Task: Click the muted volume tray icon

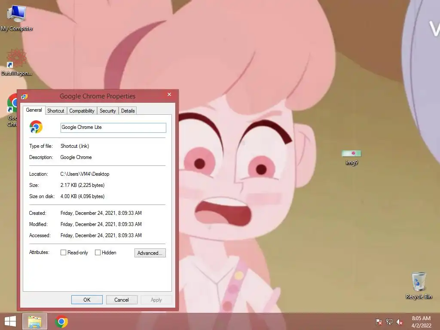Action: [x=399, y=321]
